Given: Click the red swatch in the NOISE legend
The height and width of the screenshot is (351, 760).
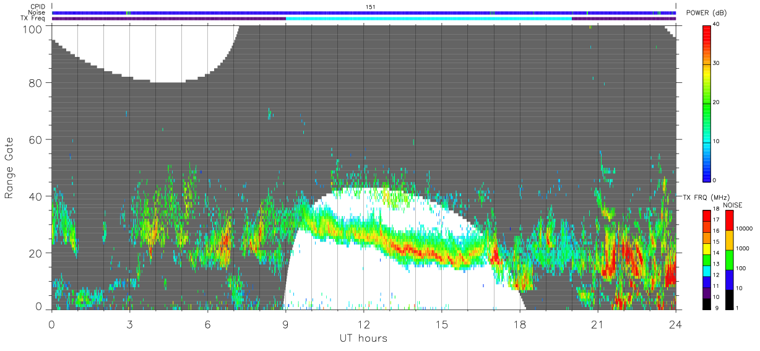Looking at the screenshot, I should (730, 221).
